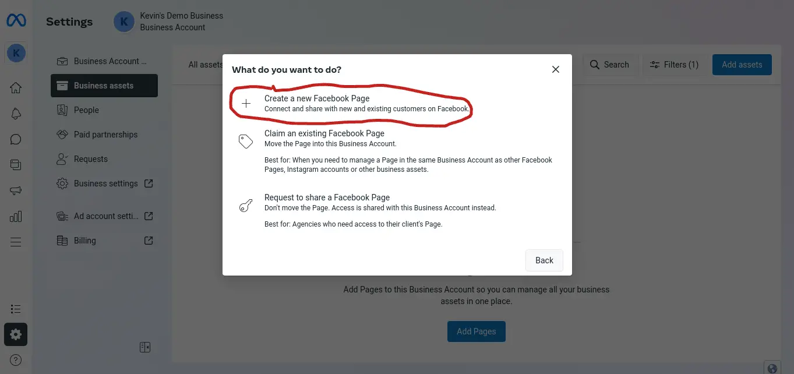The width and height of the screenshot is (794, 374).
Task: Open Home from left icon rail
Action: 16,88
